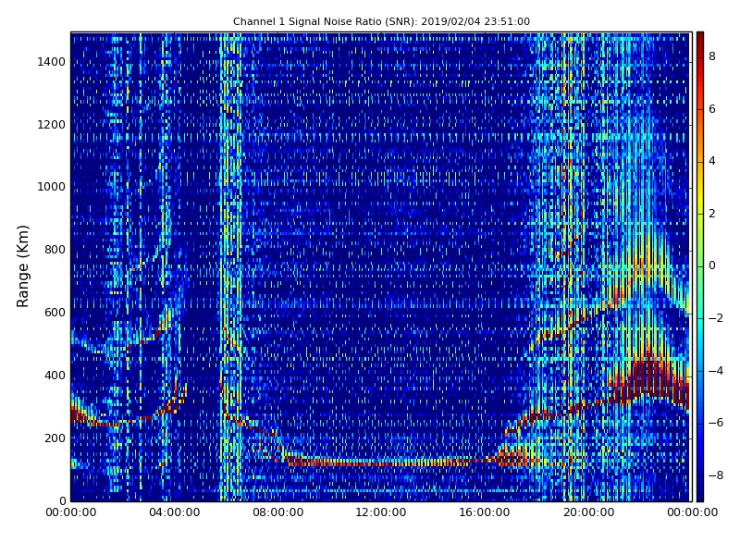This screenshot has width=740, height=555.
Task: Click the horizontal echo trace at 12:00 near 120 km
Action: 381,462
